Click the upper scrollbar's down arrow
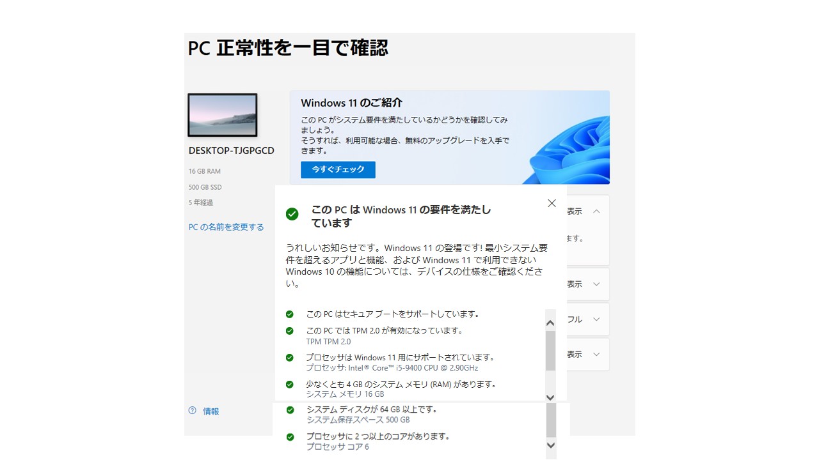Screen dimensions: 819x460 coord(550,397)
